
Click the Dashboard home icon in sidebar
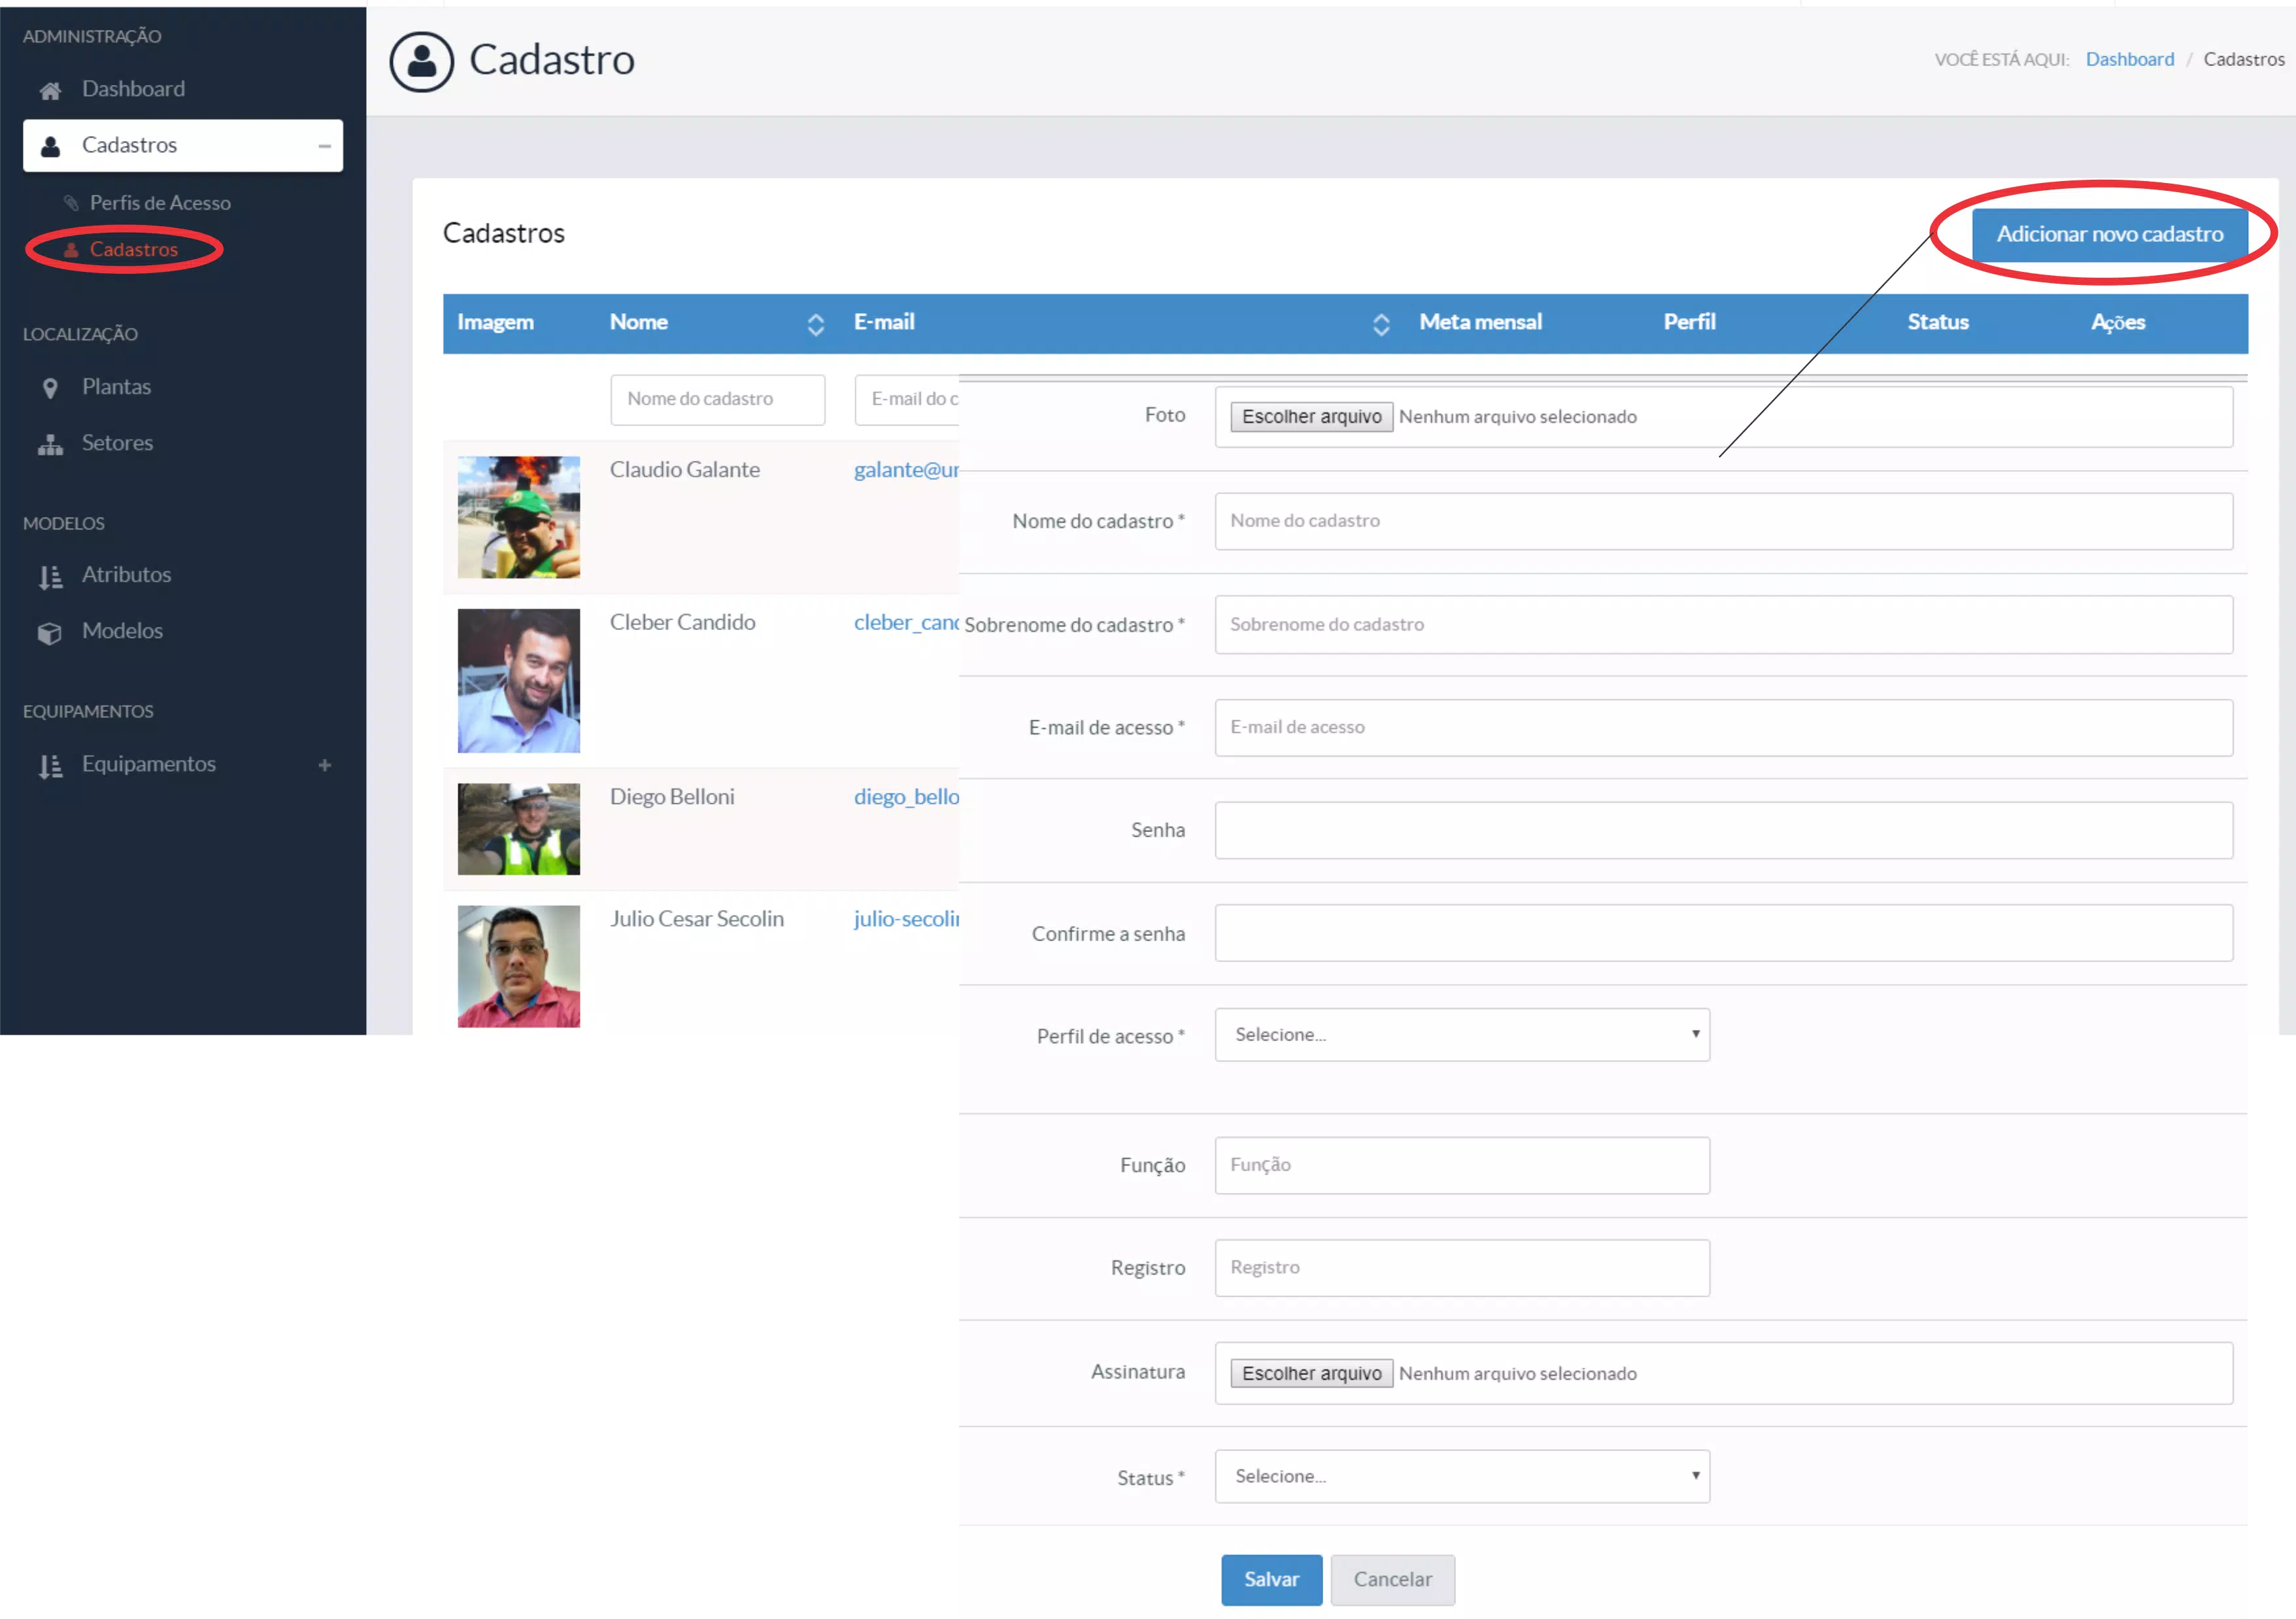(x=50, y=91)
